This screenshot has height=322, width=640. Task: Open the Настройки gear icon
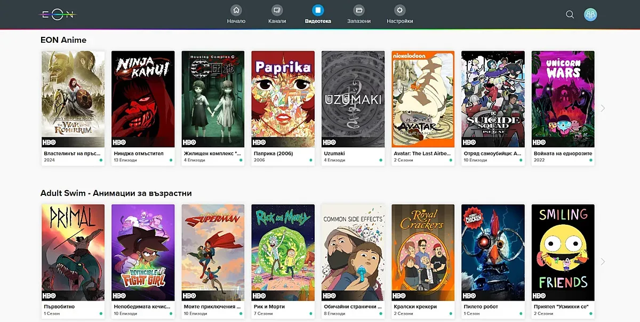click(x=399, y=10)
